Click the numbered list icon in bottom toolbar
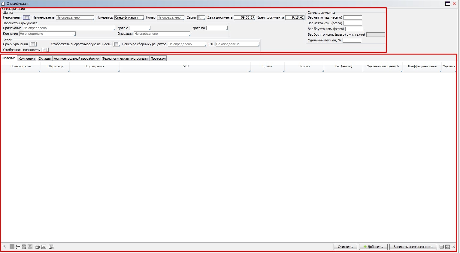 18,247
